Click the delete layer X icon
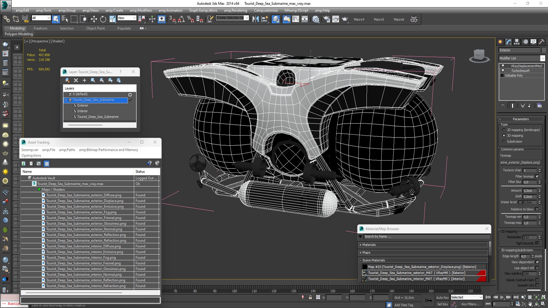 coord(76,80)
